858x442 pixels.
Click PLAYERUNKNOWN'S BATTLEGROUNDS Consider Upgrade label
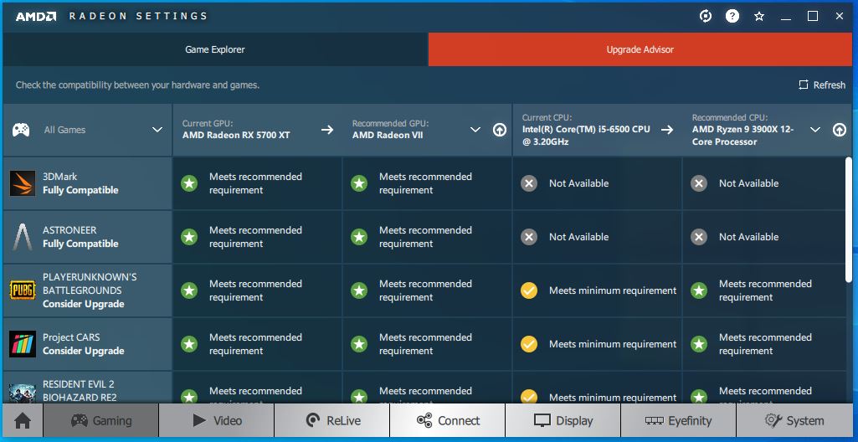coord(90,290)
